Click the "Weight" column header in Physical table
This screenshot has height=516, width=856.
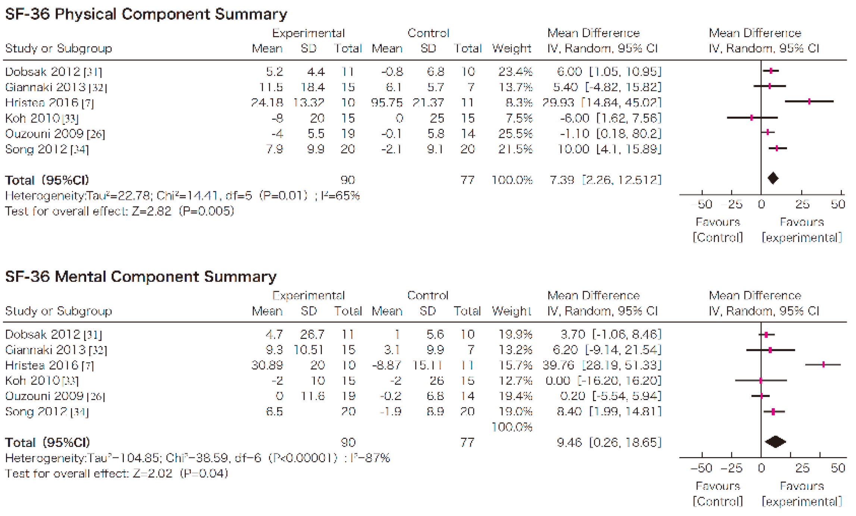[x=511, y=48]
